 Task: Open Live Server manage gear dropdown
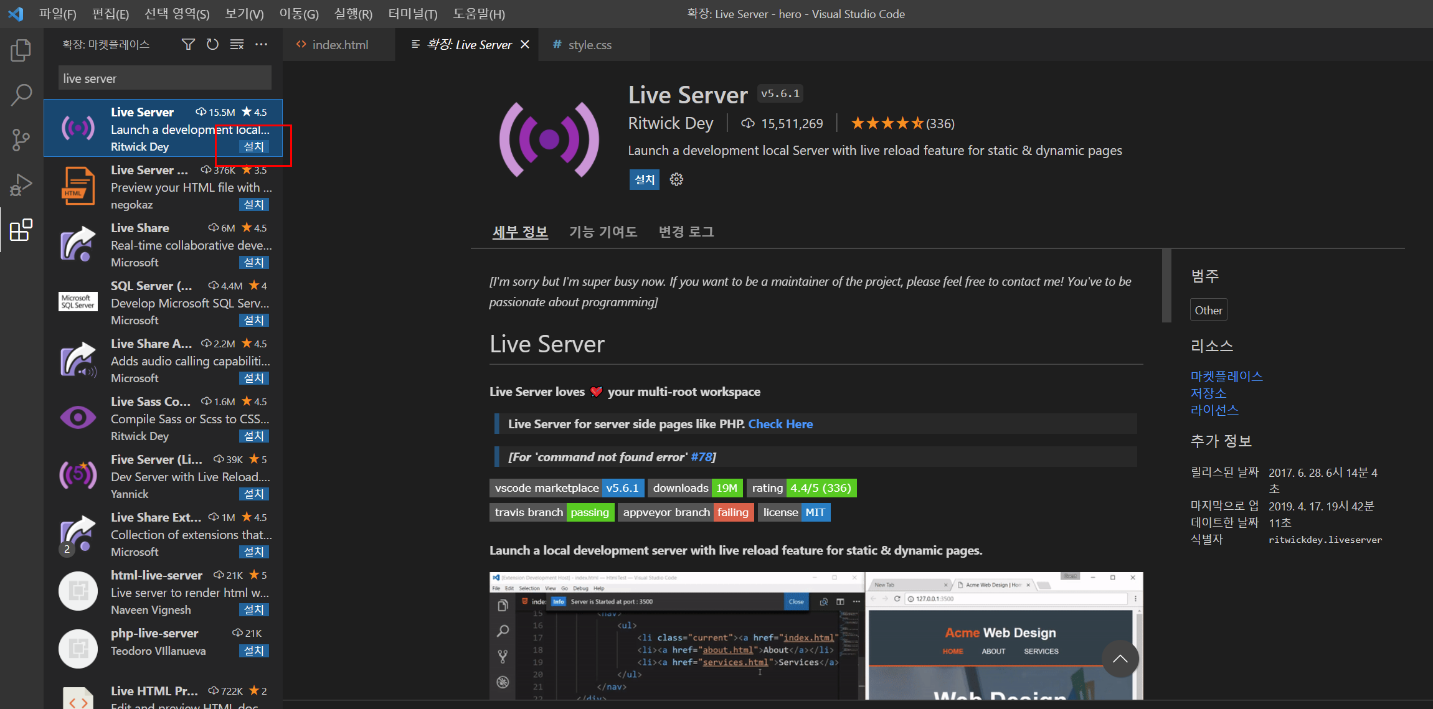[x=676, y=180]
